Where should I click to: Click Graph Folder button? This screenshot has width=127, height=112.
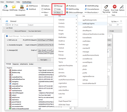pyautogui.click(x=57, y=9)
